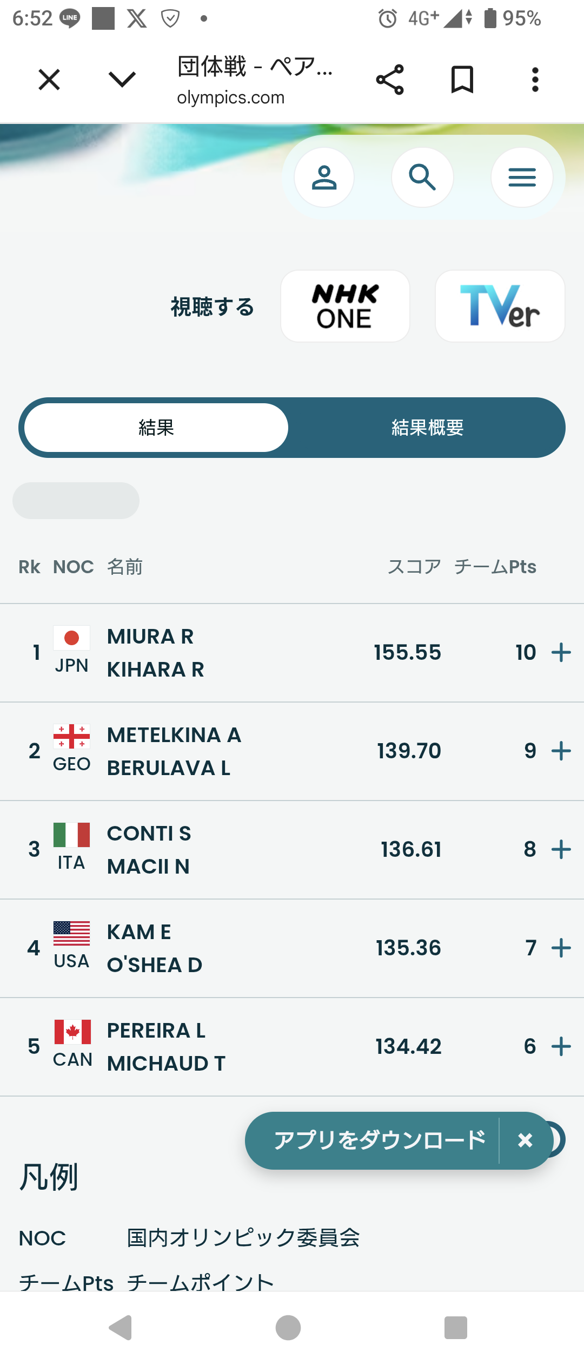Expand Georgia Metelkina/Berulava row details
Viewport: 584px width, 1364px height.
pos(561,751)
